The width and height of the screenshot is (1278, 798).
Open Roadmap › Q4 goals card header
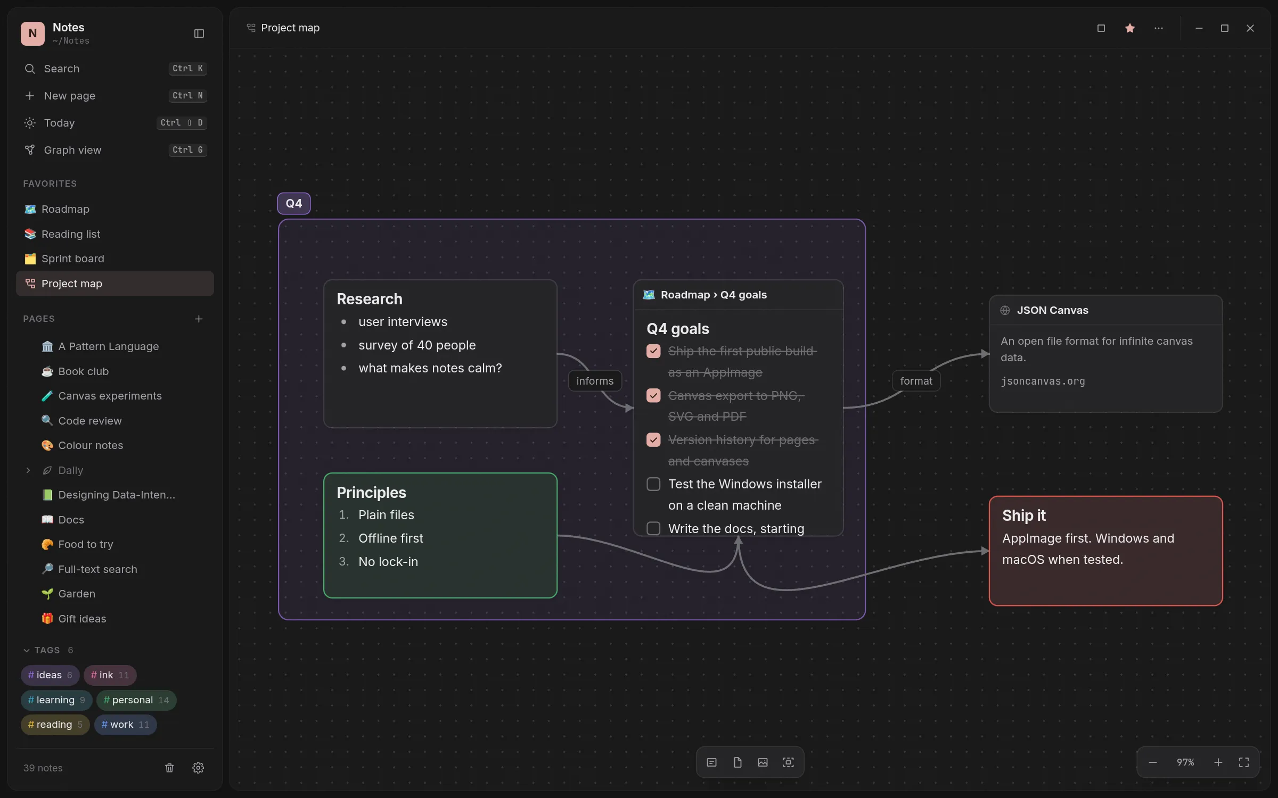[x=738, y=295]
